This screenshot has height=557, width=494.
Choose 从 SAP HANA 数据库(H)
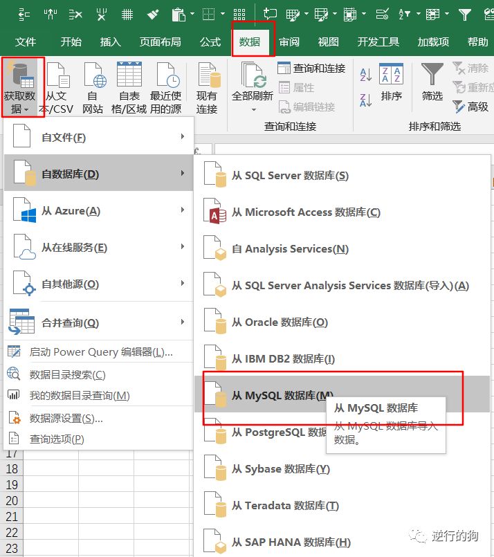coord(342,542)
